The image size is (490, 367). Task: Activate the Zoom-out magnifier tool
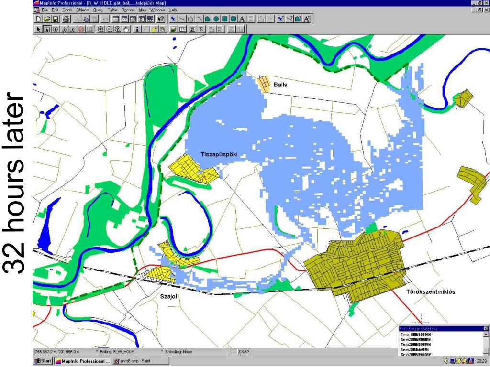point(110,29)
